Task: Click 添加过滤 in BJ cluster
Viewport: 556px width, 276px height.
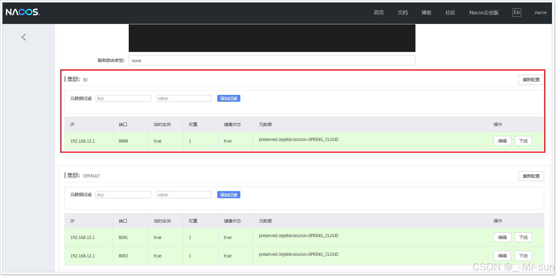Action: pos(229,98)
